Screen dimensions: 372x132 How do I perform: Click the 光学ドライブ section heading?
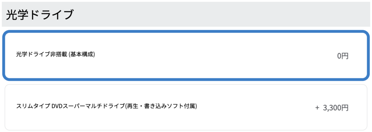[39, 15]
